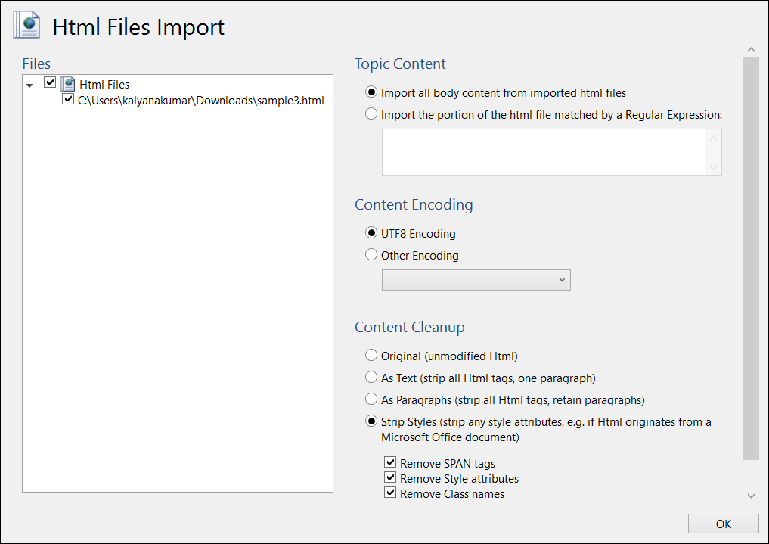Click the Html Files folder icon in tree

[x=68, y=84]
